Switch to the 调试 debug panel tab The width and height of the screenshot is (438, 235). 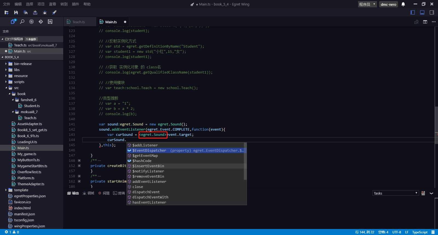tap(88, 193)
